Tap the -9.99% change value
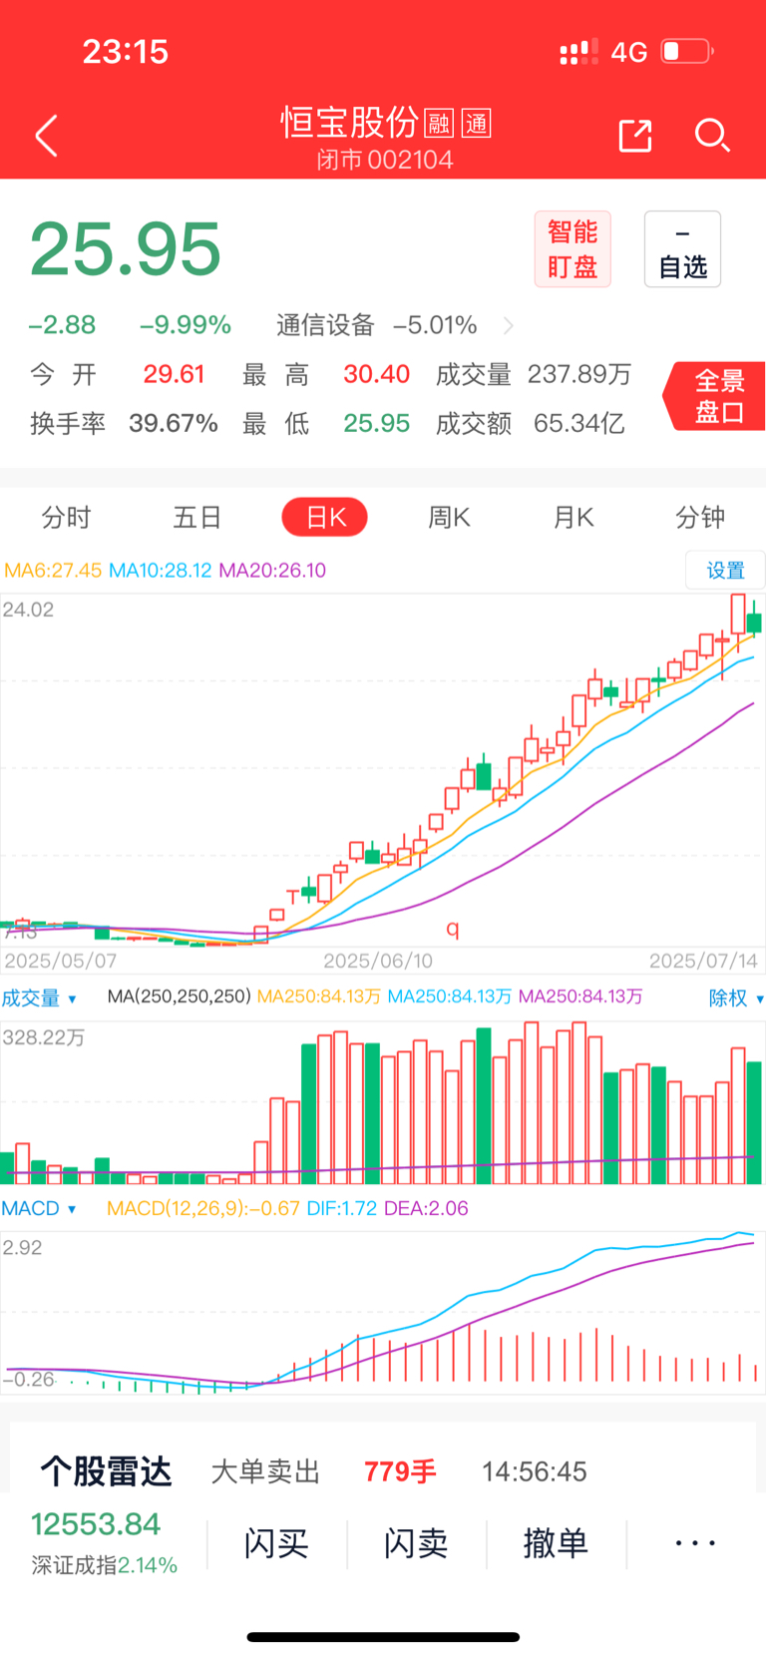766x1659 pixels. pos(186,325)
